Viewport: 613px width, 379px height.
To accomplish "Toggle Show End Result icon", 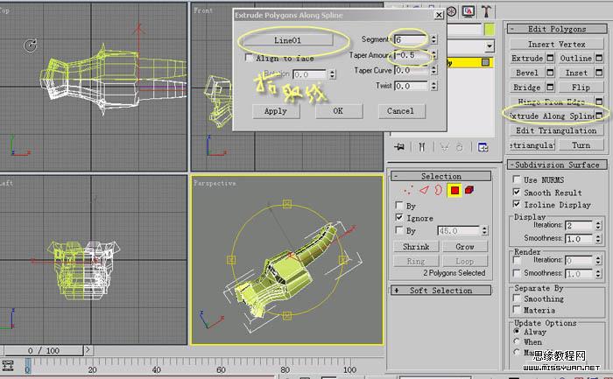I will 422,147.
